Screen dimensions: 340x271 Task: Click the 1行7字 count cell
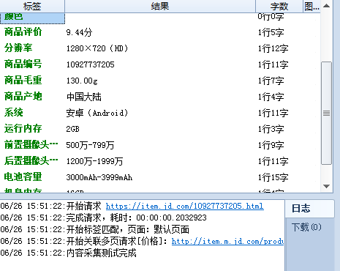click(x=271, y=81)
